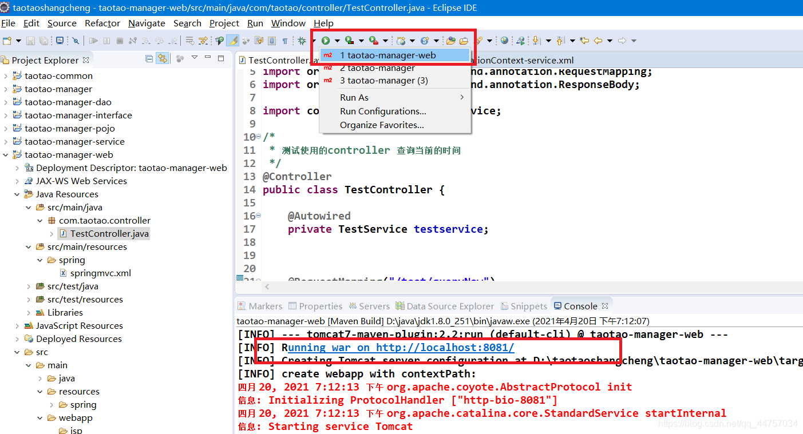Click the green bug Debug icon
803x434 pixels.
(302, 41)
